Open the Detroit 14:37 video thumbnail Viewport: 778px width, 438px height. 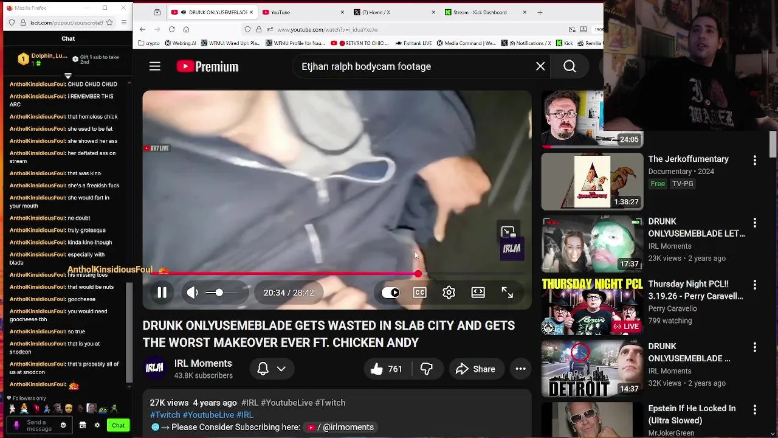point(592,369)
